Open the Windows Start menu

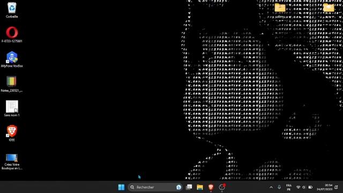pyautogui.click(x=121, y=187)
